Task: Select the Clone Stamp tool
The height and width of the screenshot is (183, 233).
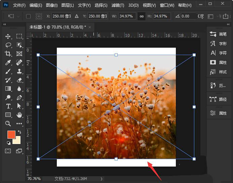Action: (19, 71)
